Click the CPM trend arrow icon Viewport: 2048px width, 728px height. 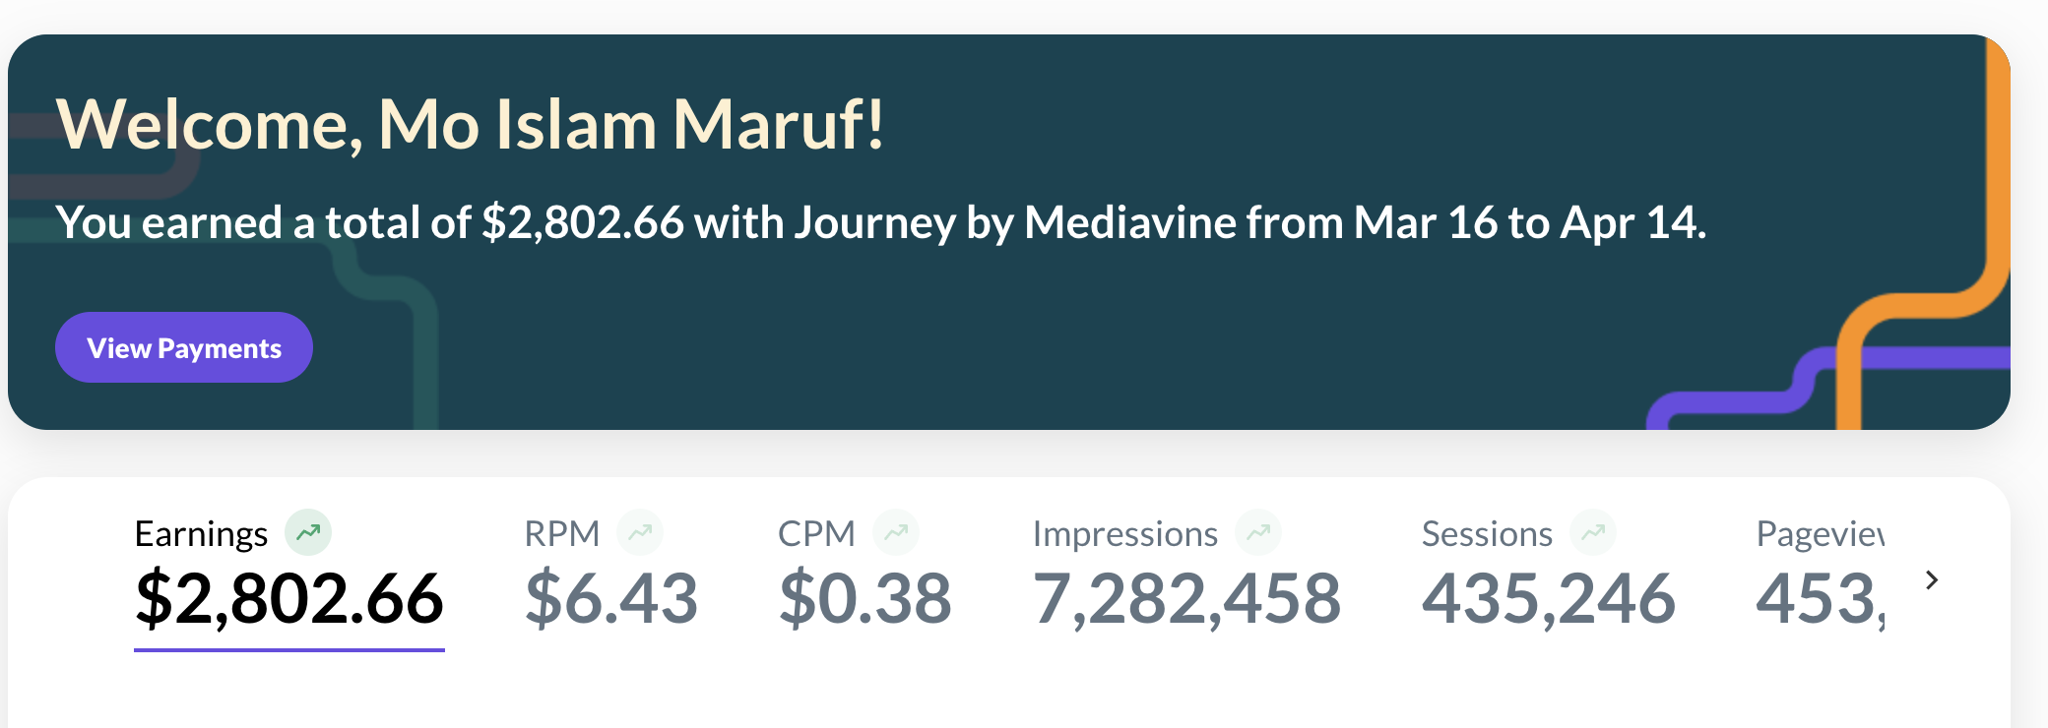[896, 532]
